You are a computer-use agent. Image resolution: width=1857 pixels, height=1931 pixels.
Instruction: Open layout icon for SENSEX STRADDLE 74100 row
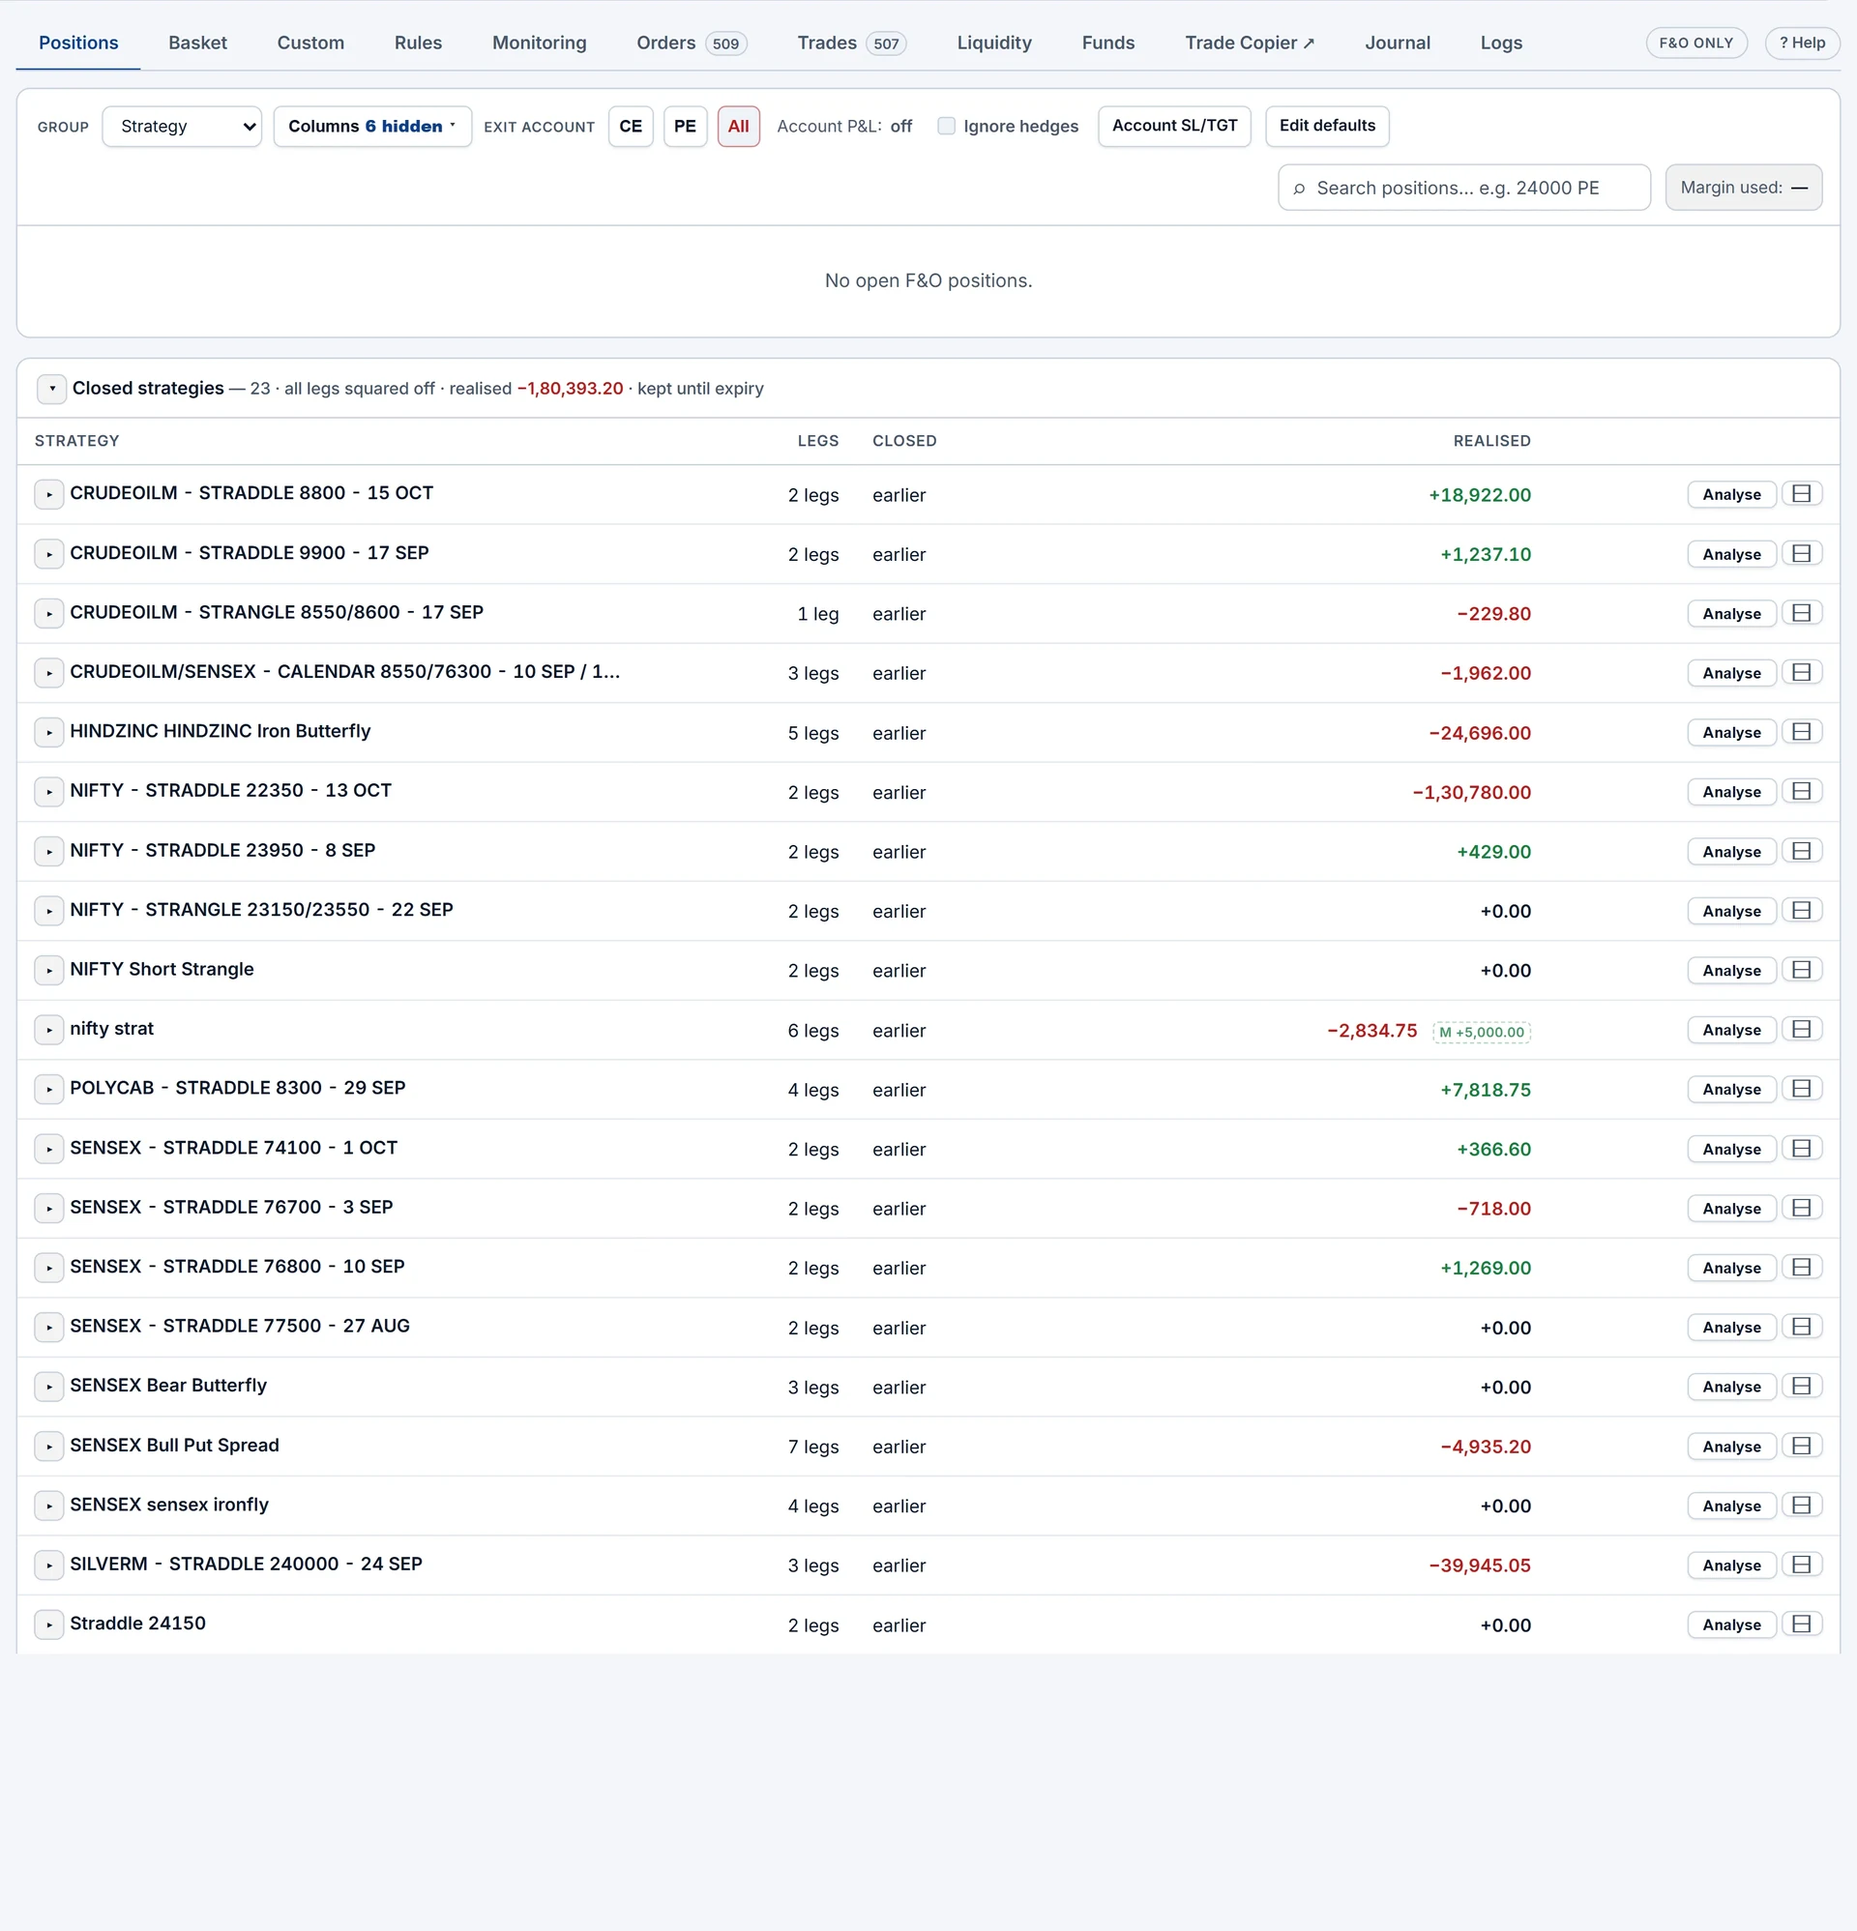[x=1801, y=1149]
